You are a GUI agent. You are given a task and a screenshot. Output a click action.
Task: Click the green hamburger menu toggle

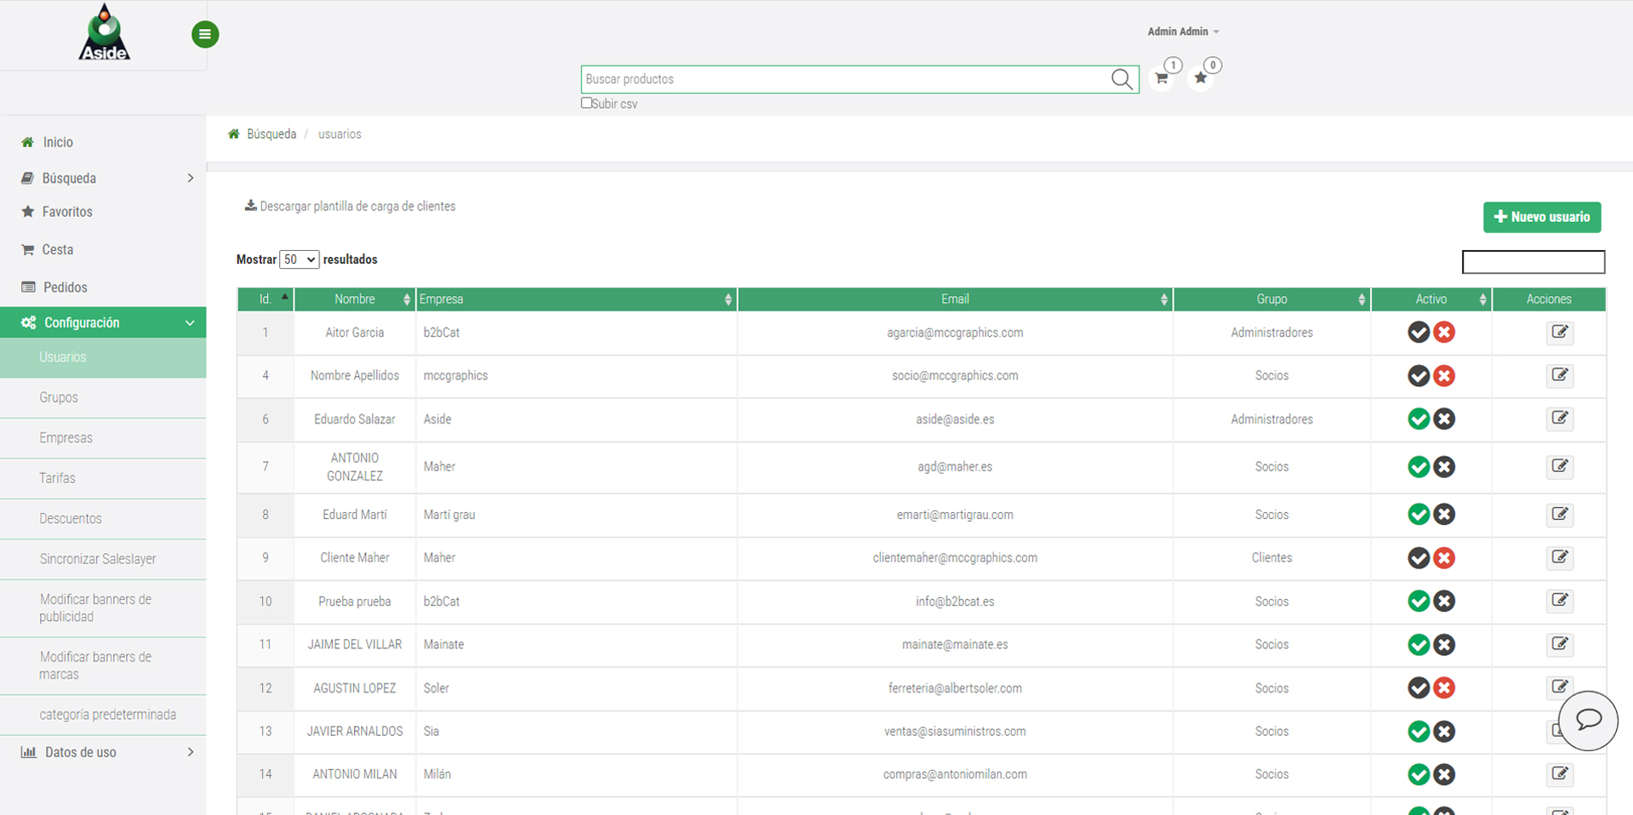[204, 35]
